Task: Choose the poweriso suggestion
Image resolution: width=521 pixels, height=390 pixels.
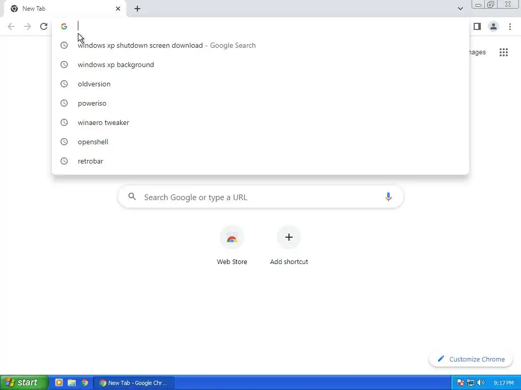Action: coord(260,103)
